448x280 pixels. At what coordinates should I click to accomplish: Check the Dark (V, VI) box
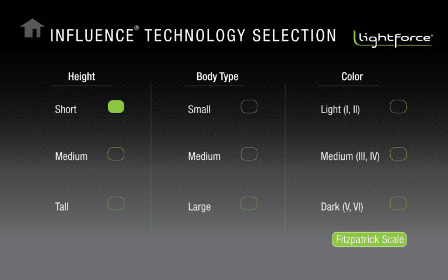(x=398, y=204)
